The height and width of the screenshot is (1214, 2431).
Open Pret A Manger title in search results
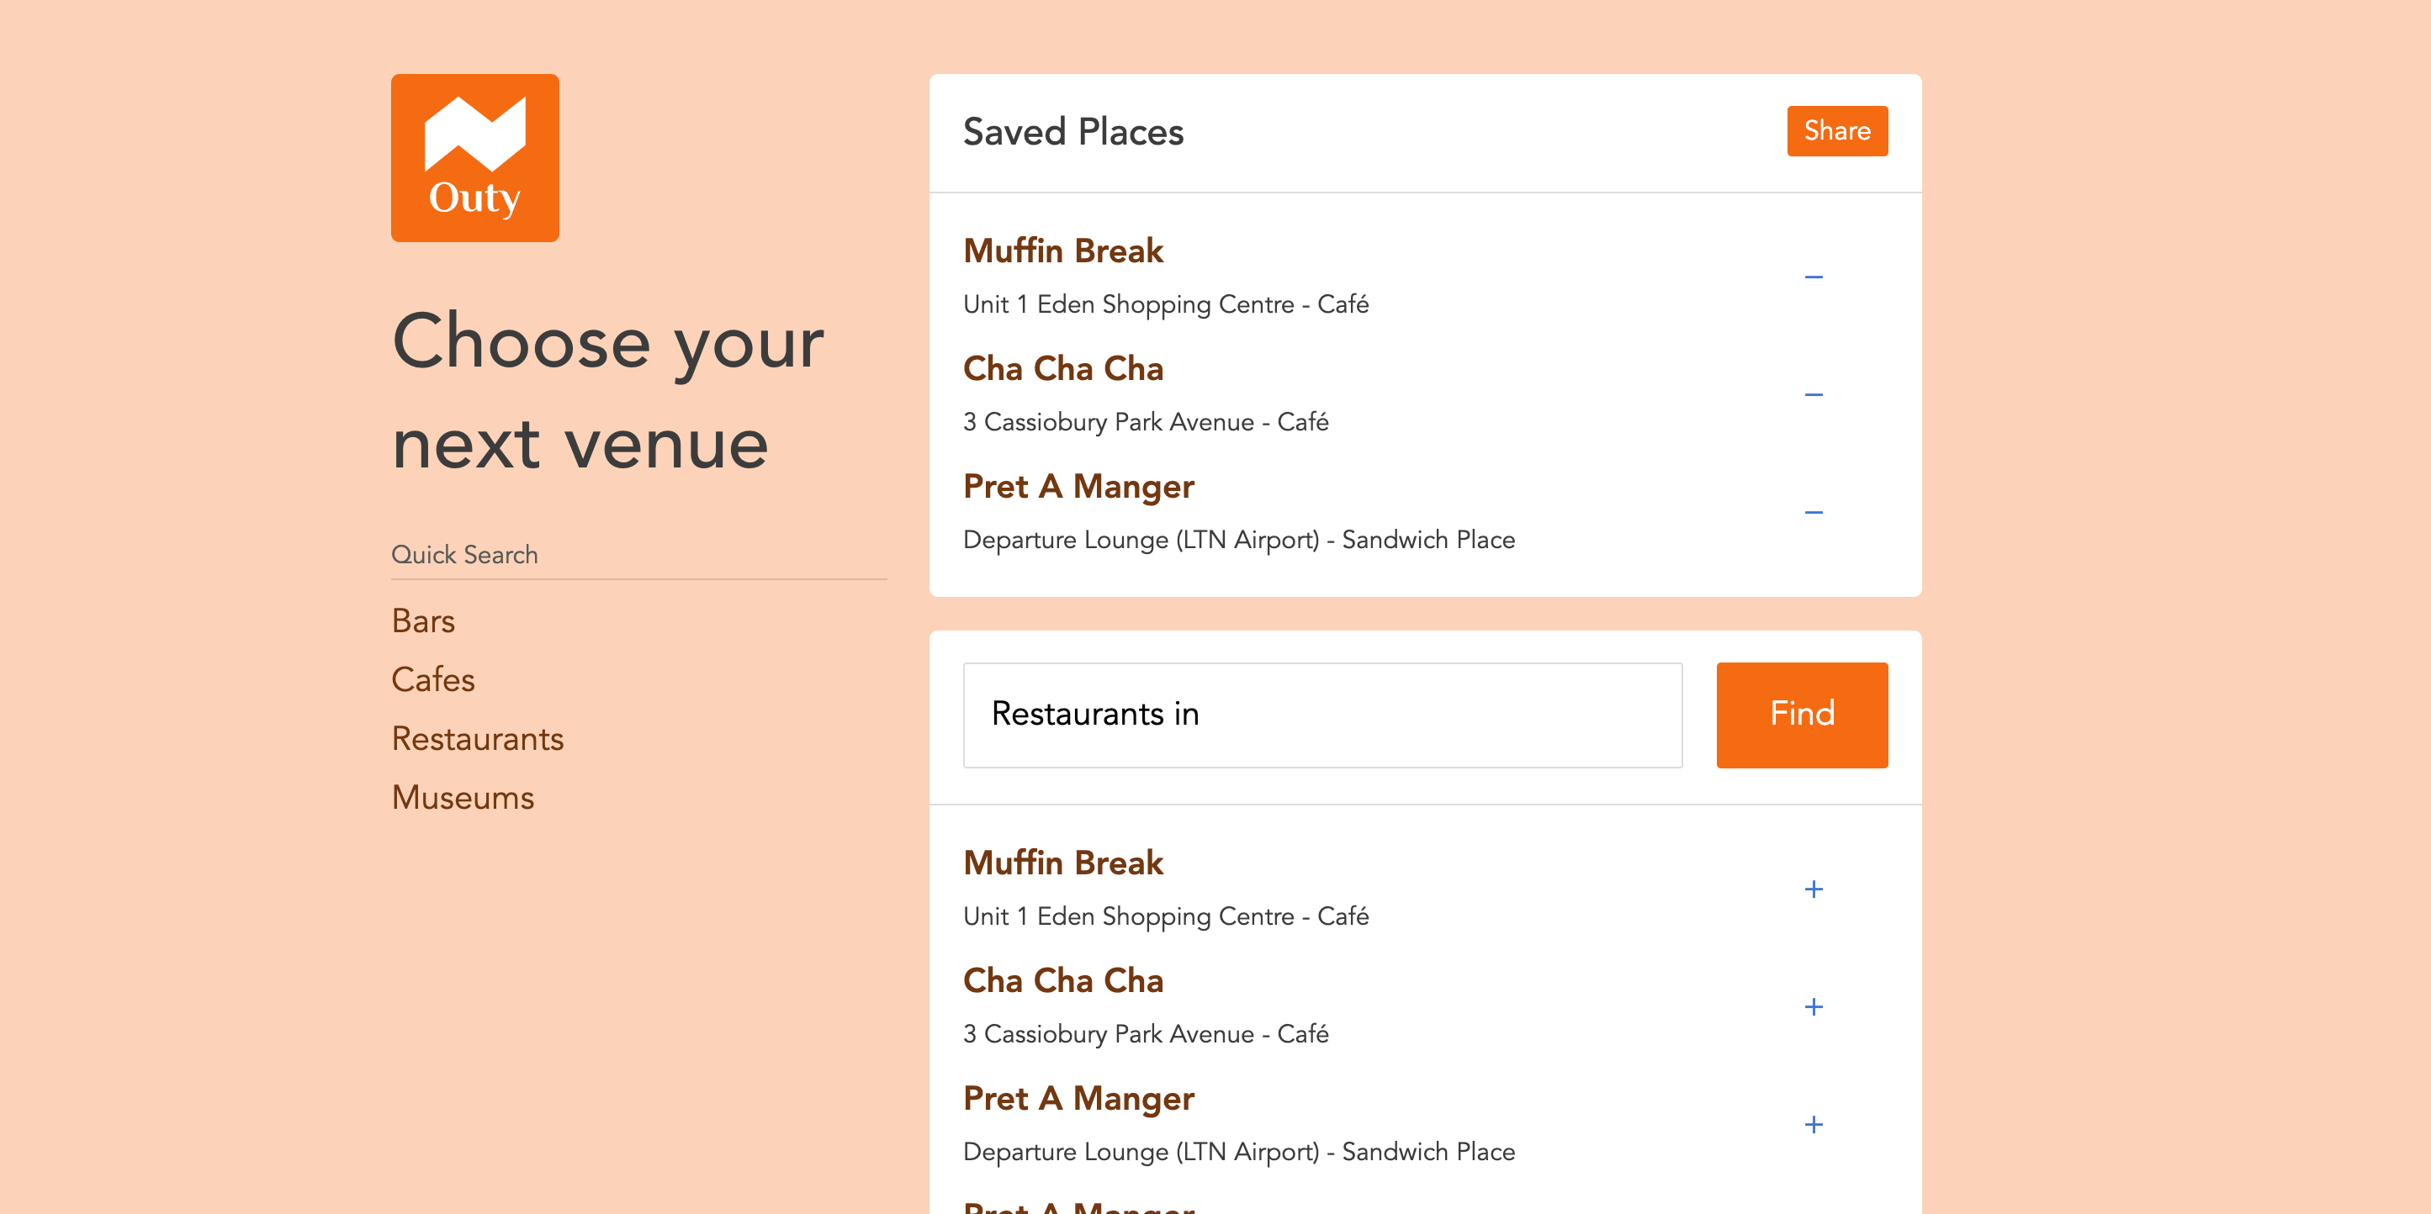coord(1078,1099)
